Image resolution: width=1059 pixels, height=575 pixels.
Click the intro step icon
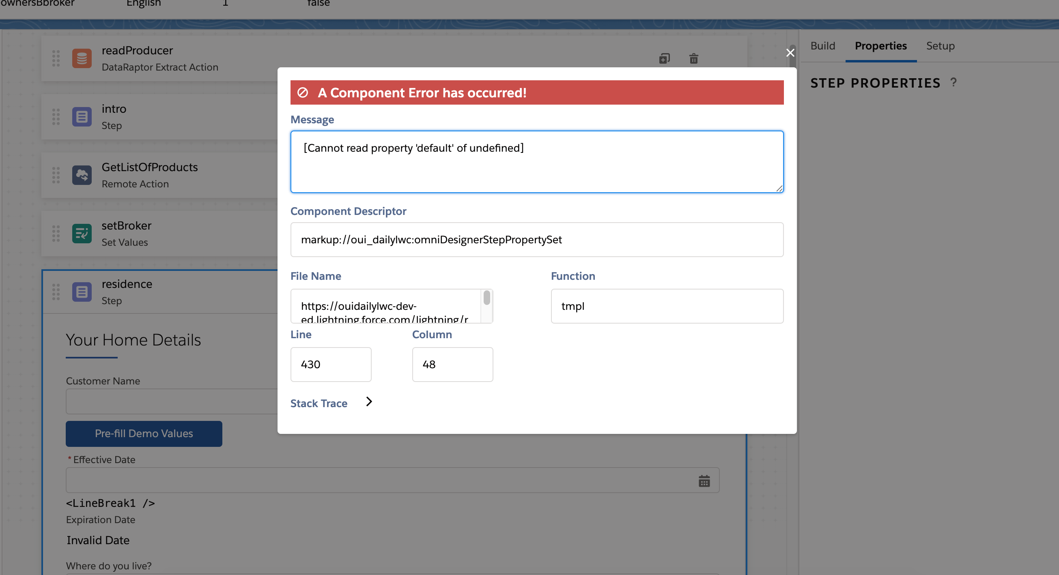tap(82, 117)
